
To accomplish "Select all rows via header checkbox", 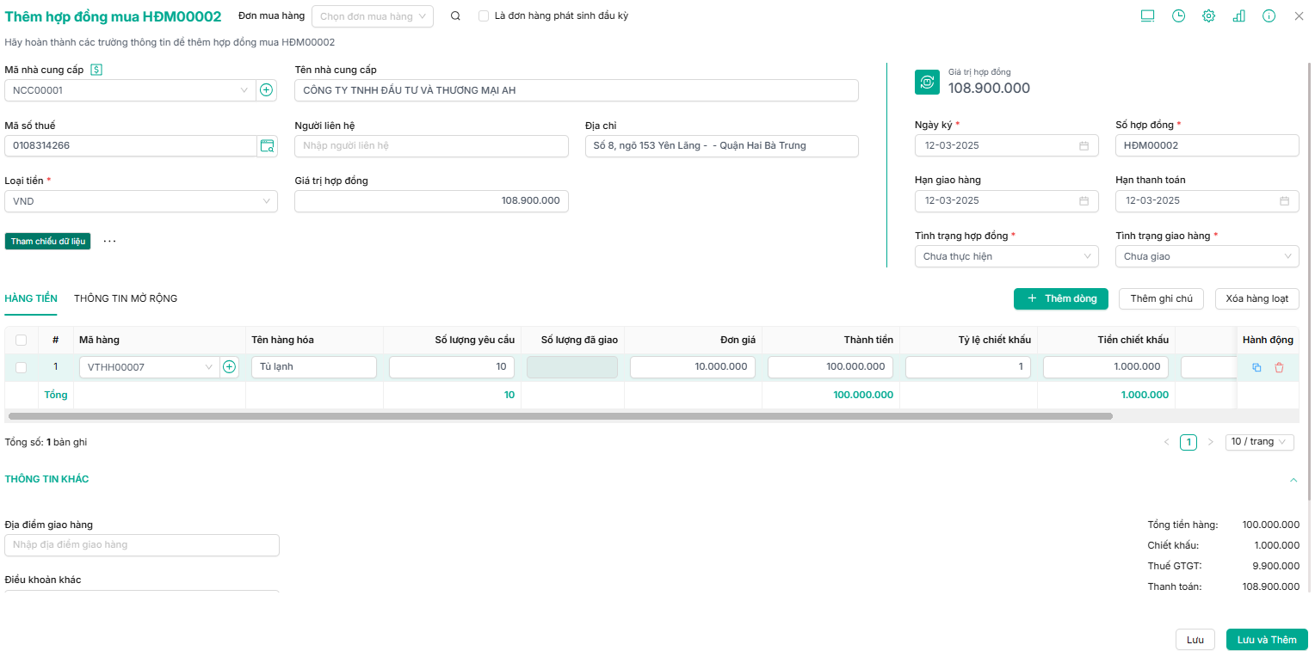I will [22, 340].
